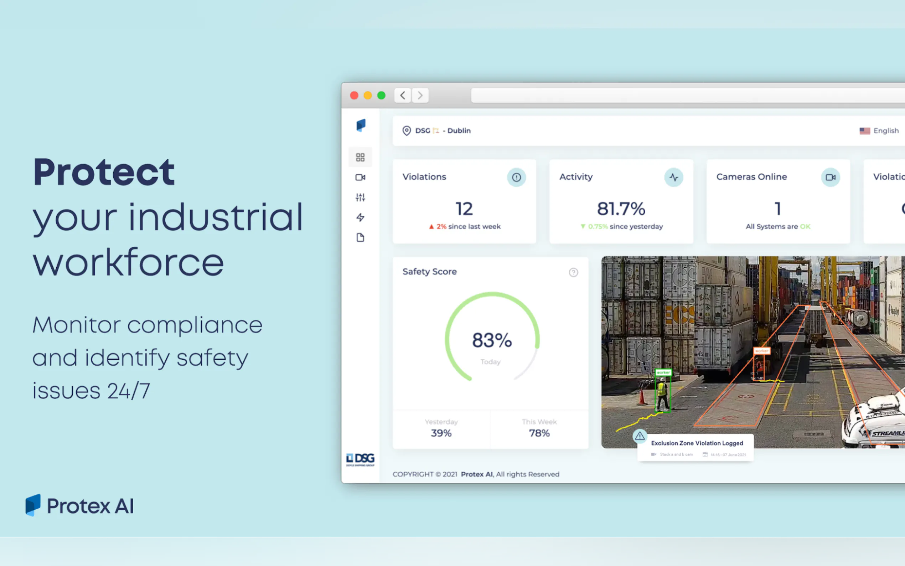Image resolution: width=905 pixels, height=566 pixels.
Task: Open the English language selector
Action: point(879,131)
